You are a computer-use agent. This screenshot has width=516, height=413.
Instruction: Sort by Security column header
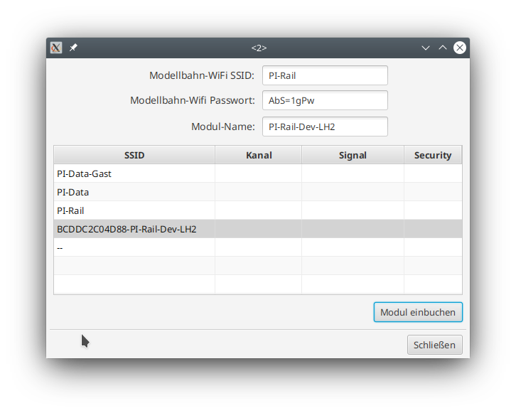(433, 155)
